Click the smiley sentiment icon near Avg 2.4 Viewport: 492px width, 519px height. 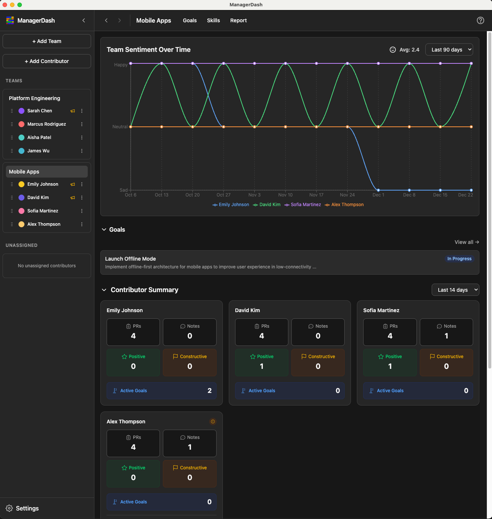pyautogui.click(x=392, y=49)
